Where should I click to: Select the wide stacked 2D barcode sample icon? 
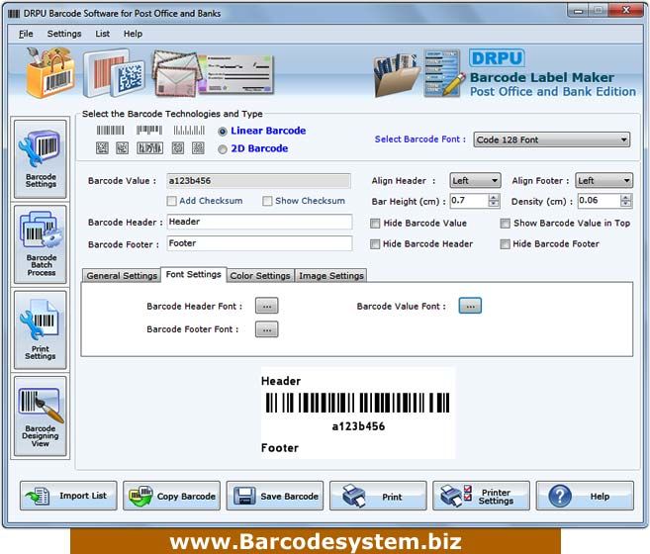149,148
